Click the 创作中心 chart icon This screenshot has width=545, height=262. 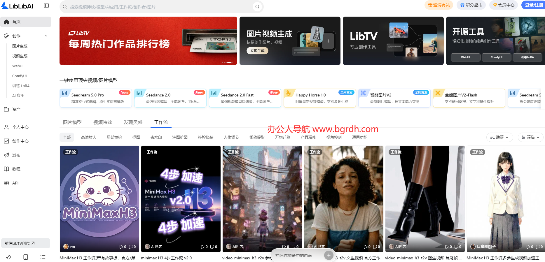6,141
